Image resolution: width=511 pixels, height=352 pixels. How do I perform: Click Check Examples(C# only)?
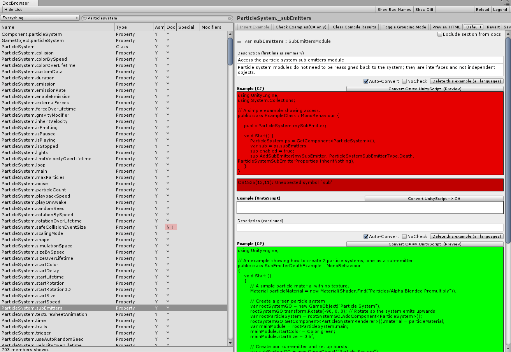tap(301, 27)
